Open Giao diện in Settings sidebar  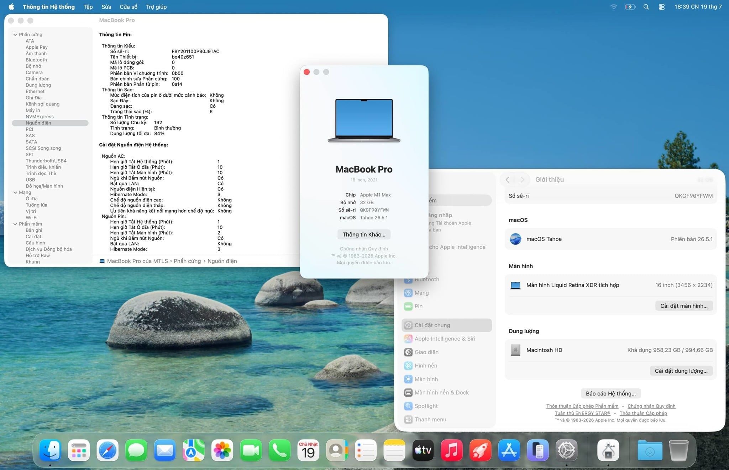[447, 352]
